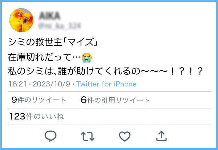This screenshot has height=150, width=218.
Task: Click the 18:21 timestamp
Action: 17,84
